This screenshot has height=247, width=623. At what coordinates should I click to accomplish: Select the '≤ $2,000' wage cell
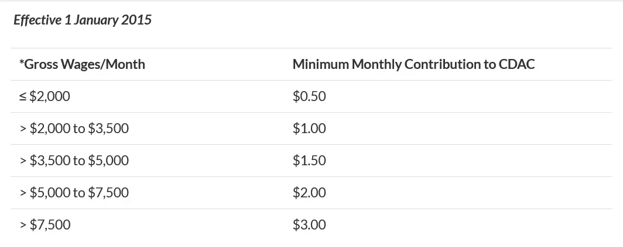[44, 96]
